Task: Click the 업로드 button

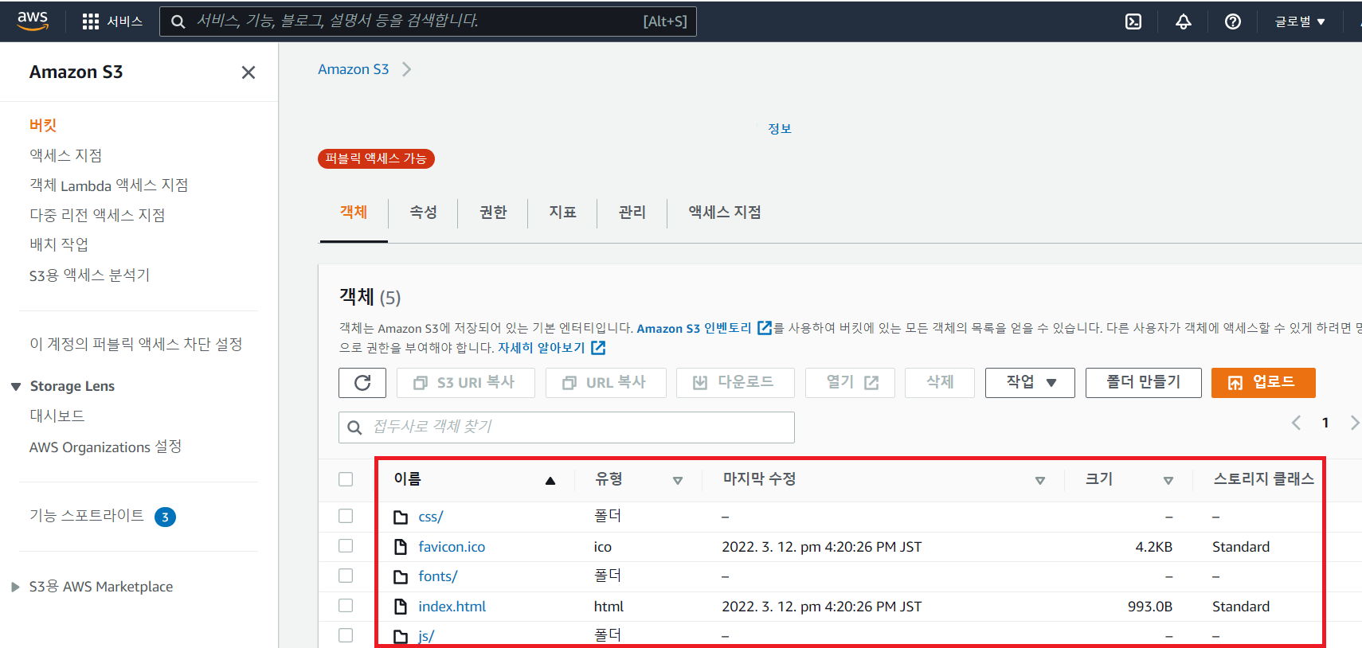Action: (1263, 383)
